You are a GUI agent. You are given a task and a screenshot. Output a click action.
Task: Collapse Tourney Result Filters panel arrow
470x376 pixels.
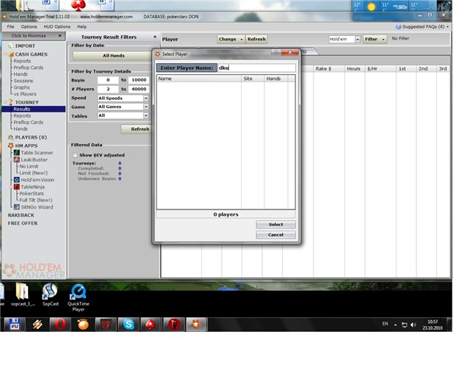[155, 37]
